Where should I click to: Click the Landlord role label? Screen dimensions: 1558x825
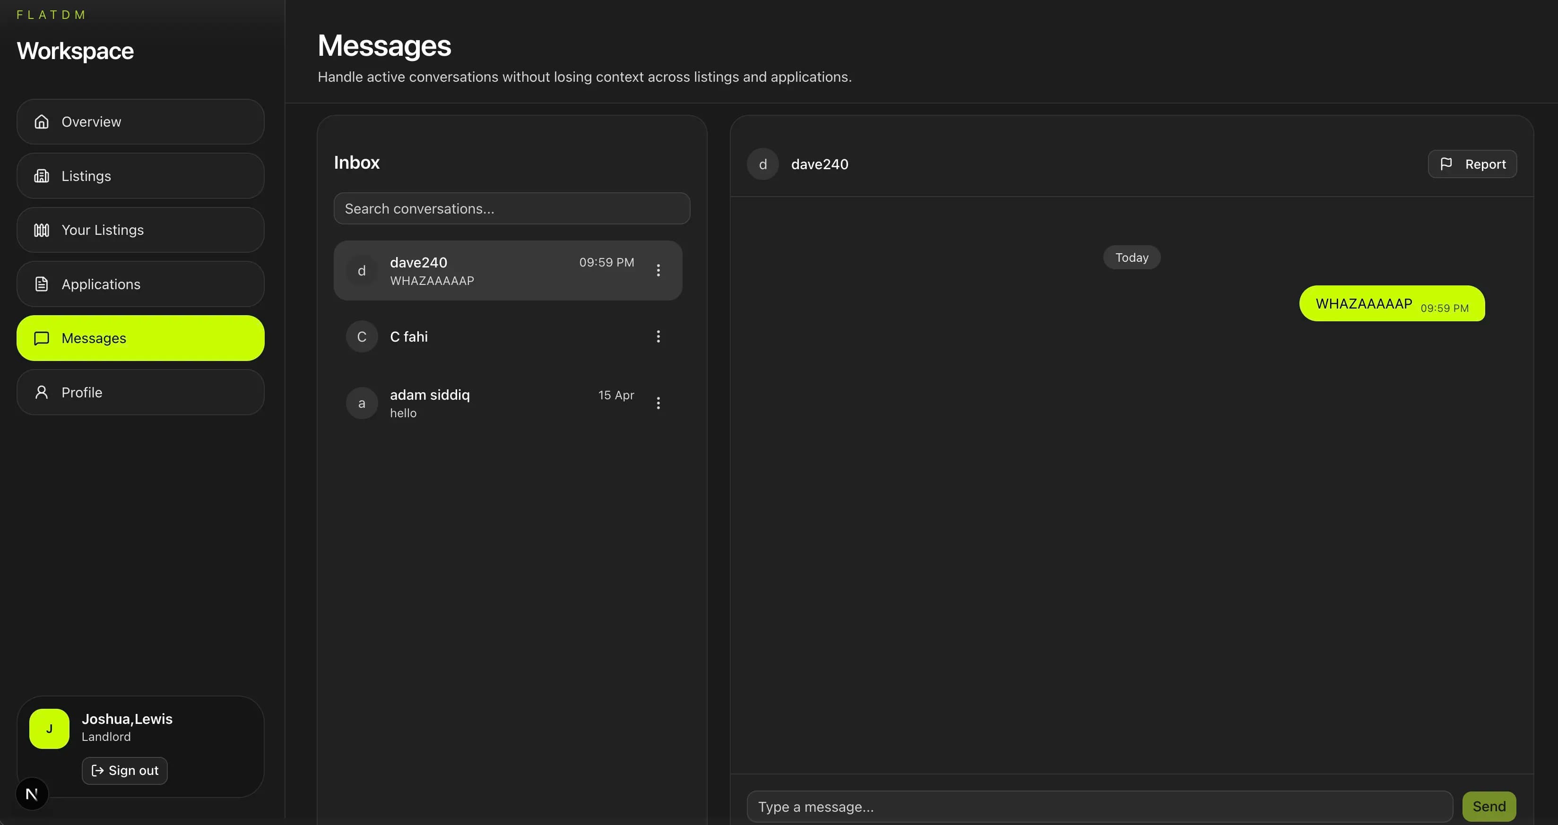click(106, 737)
